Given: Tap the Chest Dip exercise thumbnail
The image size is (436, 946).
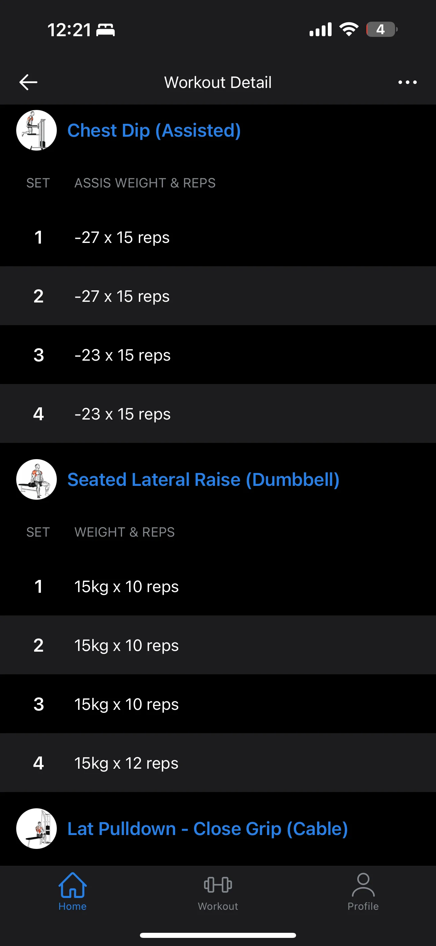Looking at the screenshot, I should click(37, 130).
